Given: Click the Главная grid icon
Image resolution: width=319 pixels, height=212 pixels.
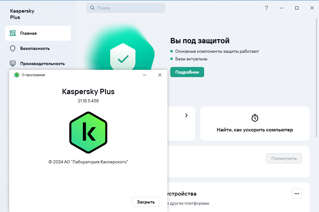Looking at the screenshot, I should click(13, 33).
